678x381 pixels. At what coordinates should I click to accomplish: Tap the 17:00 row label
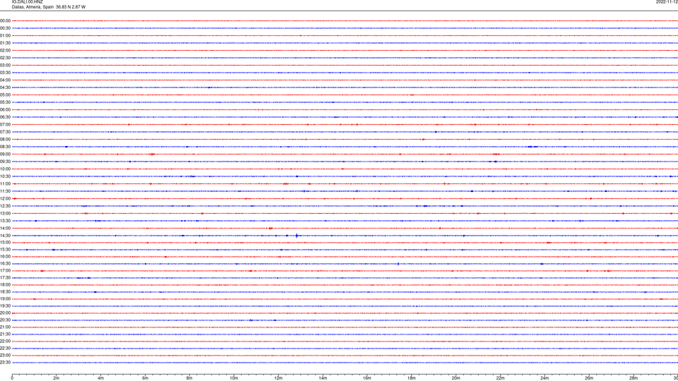5,271
